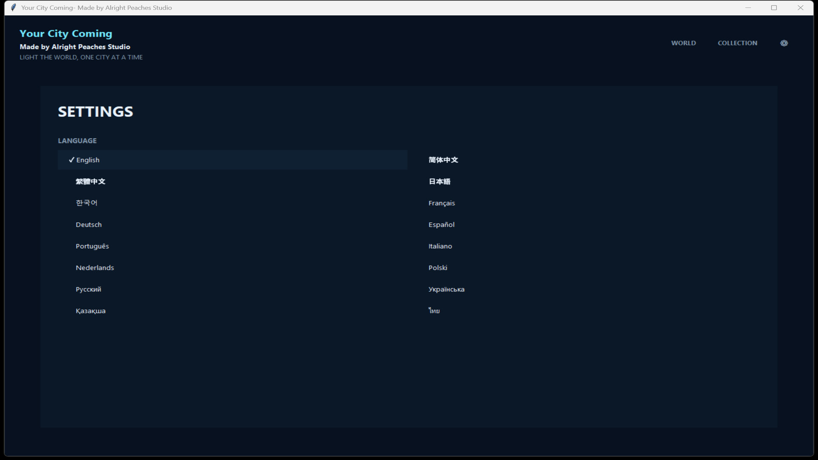
Task: Open the settings gear icon
Action: (x=784, y=43)
